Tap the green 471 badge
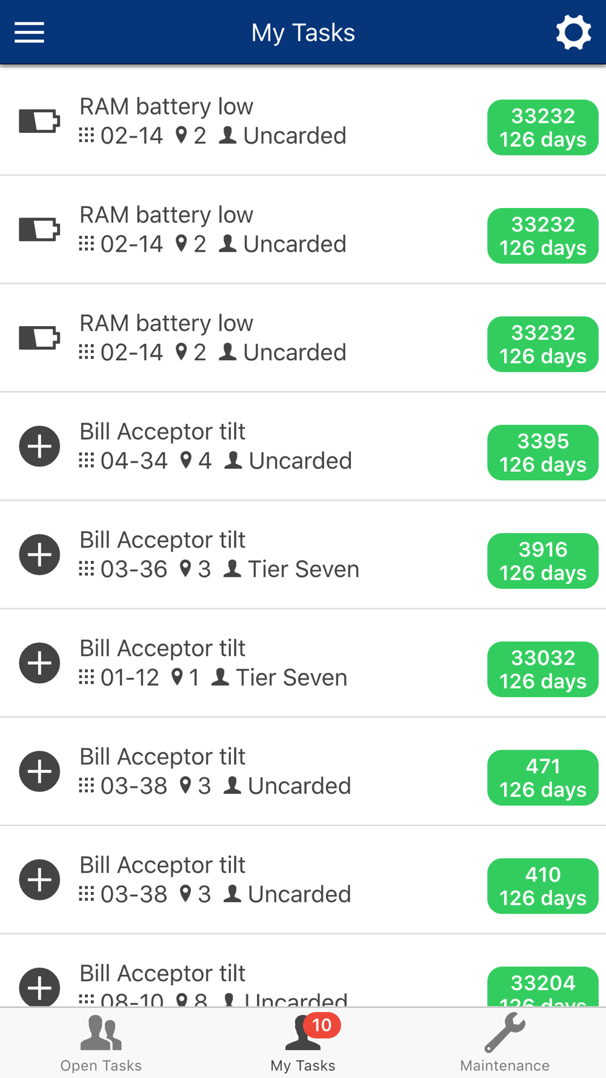This screenshot has width=606, height=1078. (x=543, y=778)
